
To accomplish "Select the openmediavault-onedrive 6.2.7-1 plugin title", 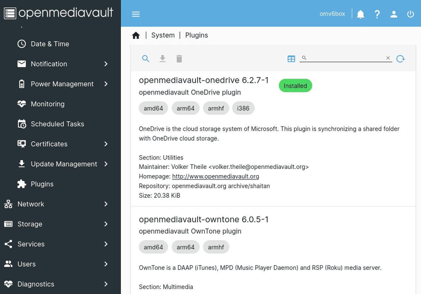I will (203, 80).
